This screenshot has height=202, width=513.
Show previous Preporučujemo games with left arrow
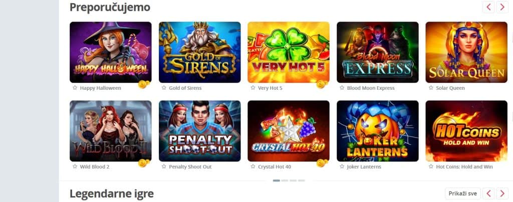[x=488, y=7]
